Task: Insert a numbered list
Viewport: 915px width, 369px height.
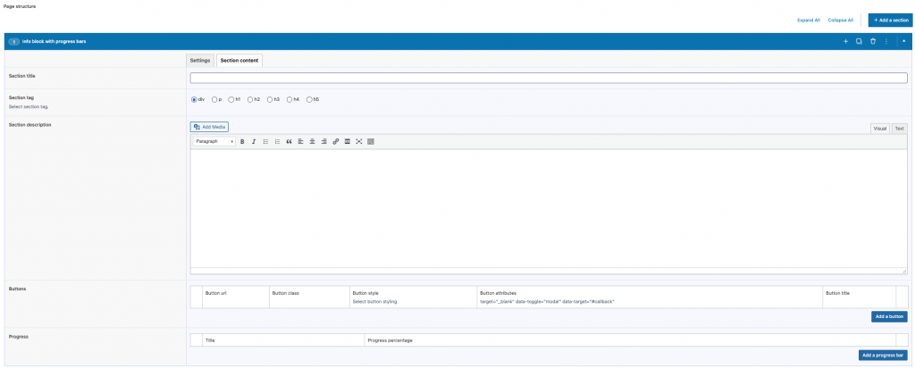Action: 277,141
